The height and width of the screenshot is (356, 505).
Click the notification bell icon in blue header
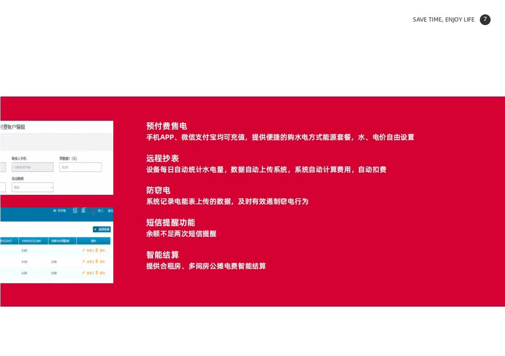pos(83,210)
